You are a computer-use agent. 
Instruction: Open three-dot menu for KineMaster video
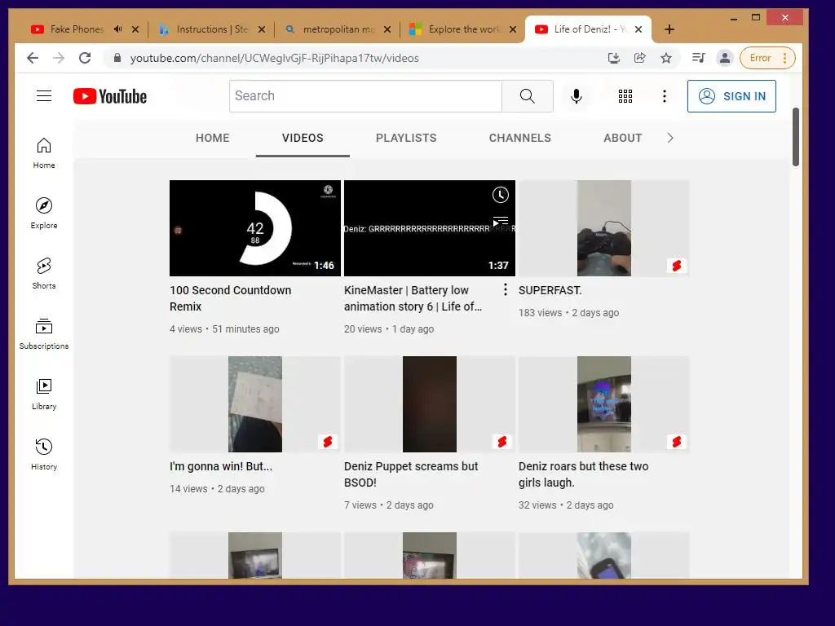pyautogui.click(x=505, y=289)
